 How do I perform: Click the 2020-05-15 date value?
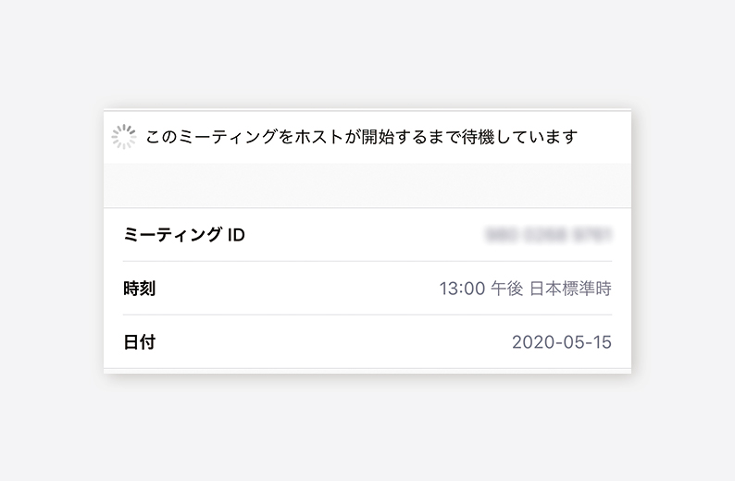click(562, 342)
